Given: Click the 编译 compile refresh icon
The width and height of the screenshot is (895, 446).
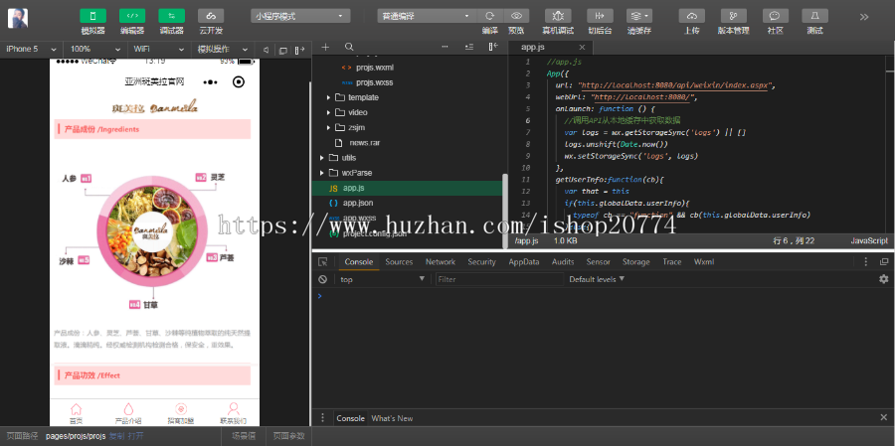Looking at the screenshot, I should point(489,16).
